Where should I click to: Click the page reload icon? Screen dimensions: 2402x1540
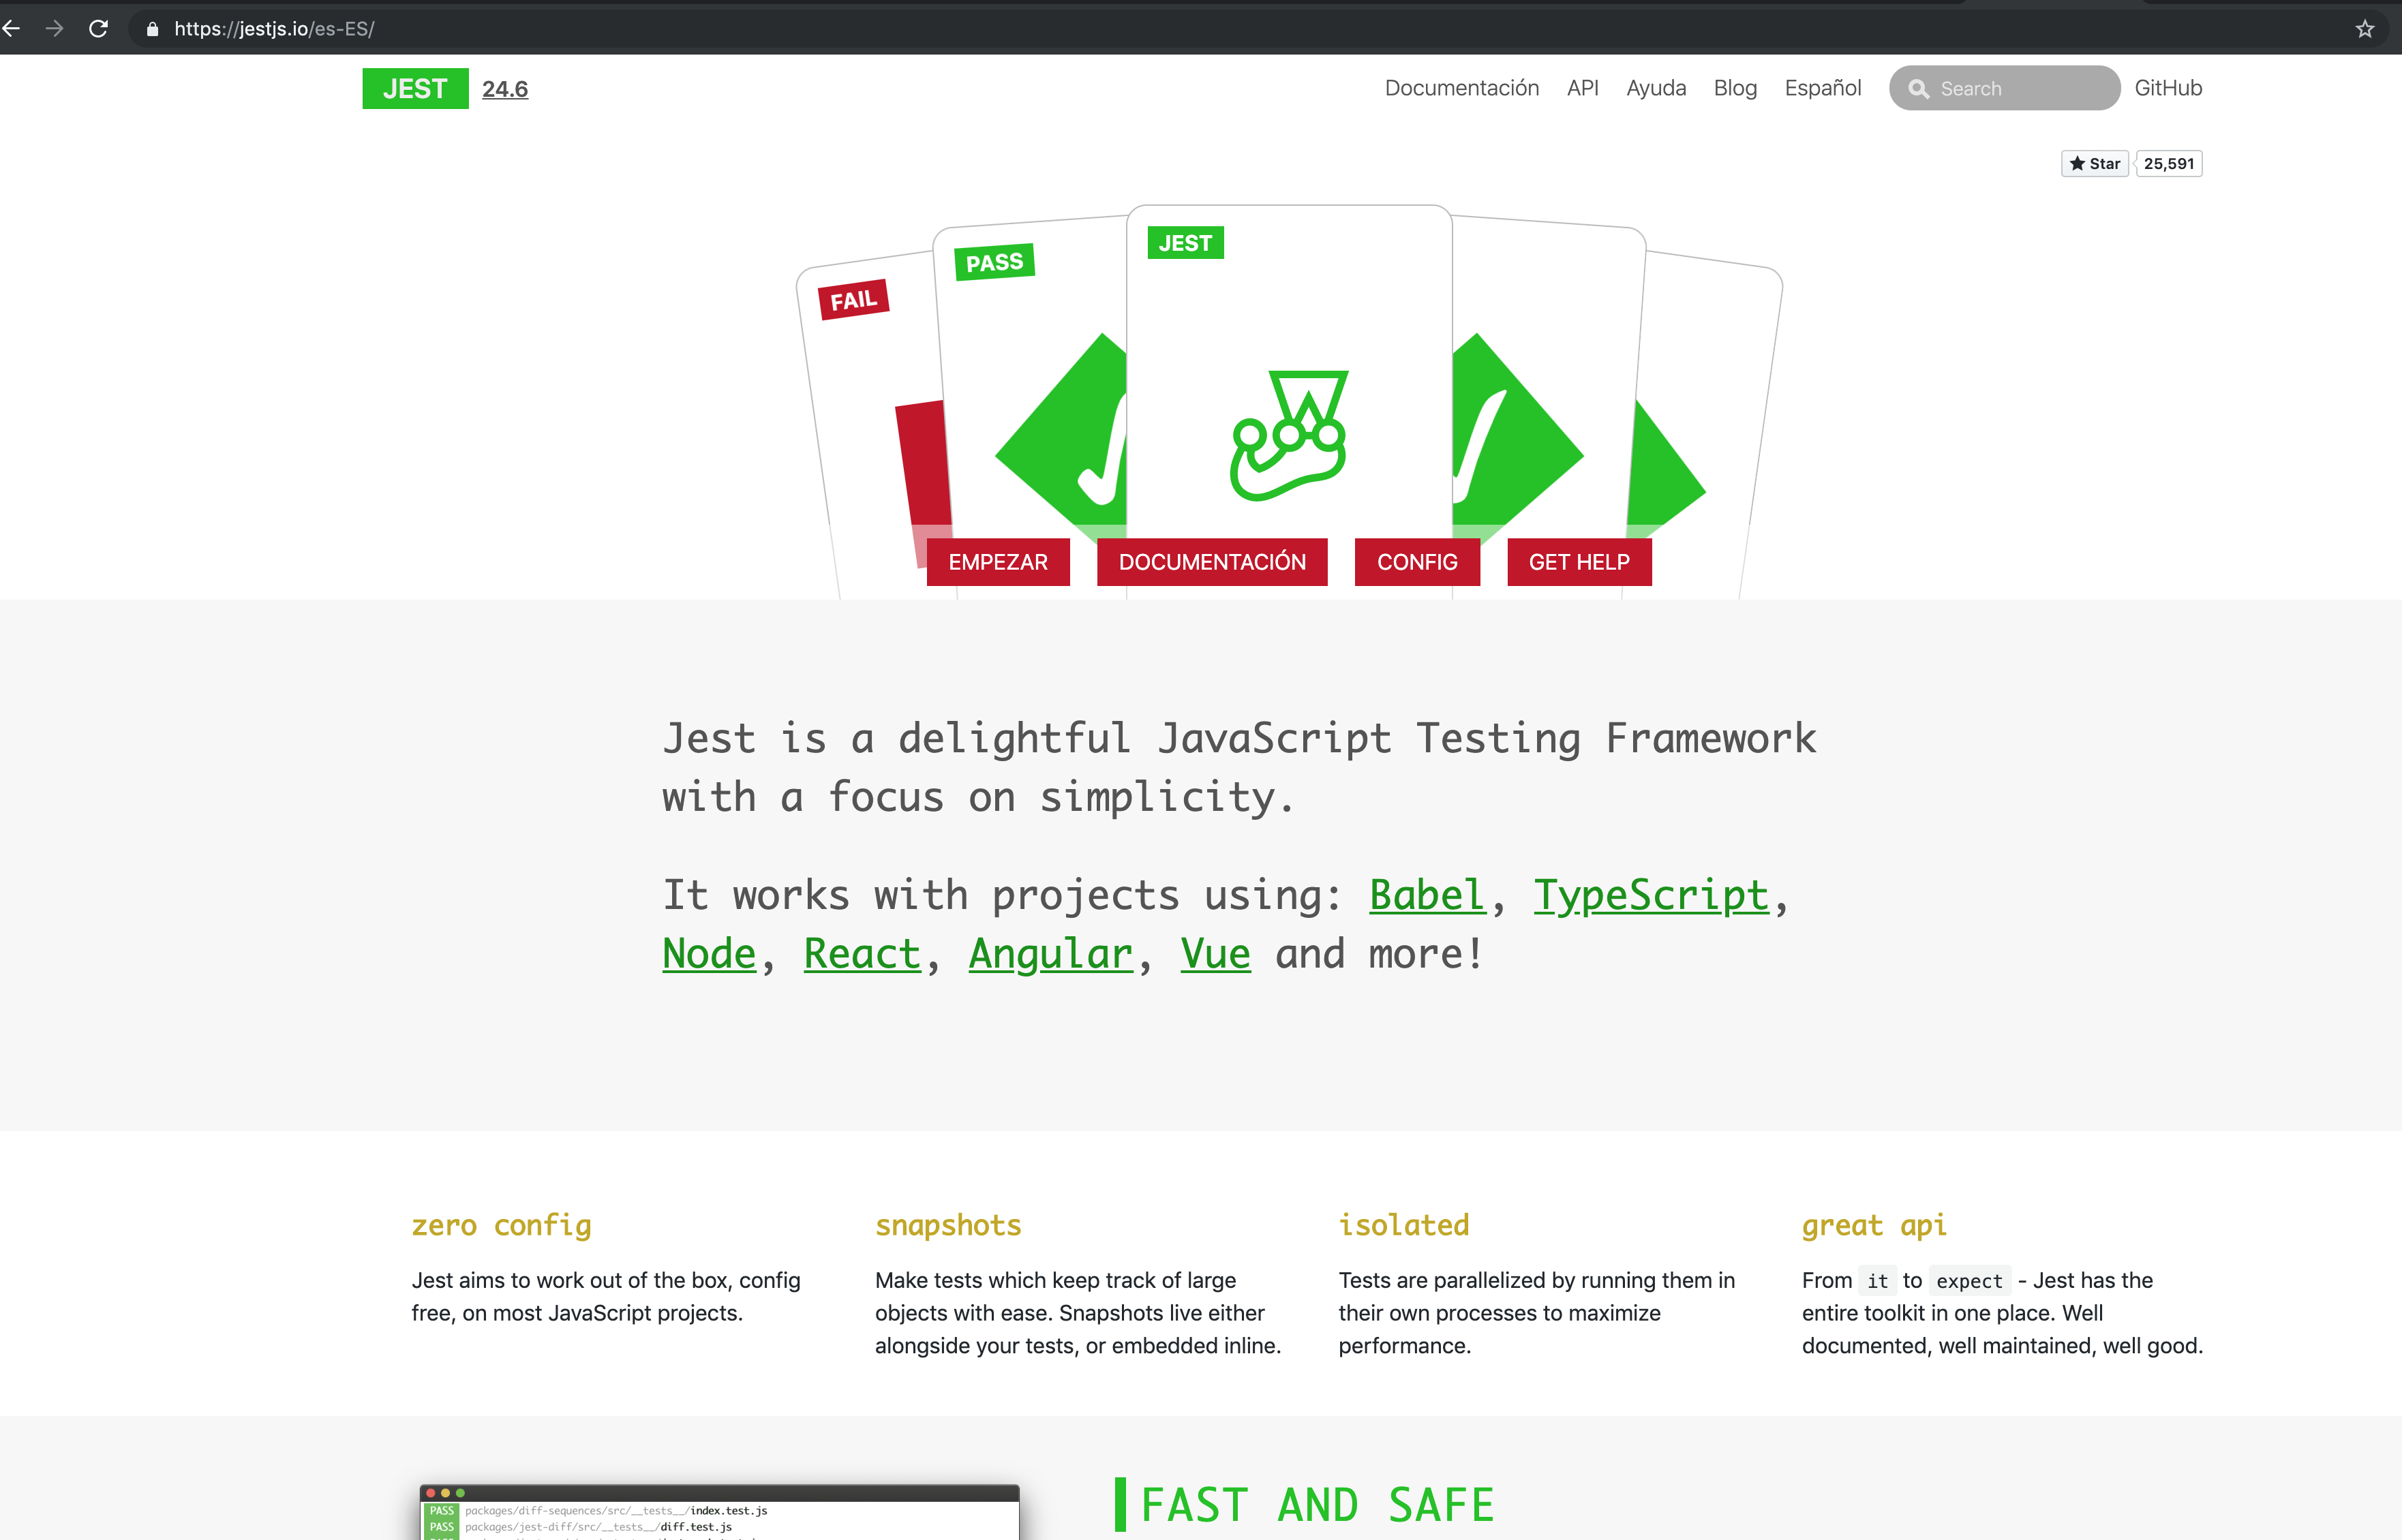[98, 29]
